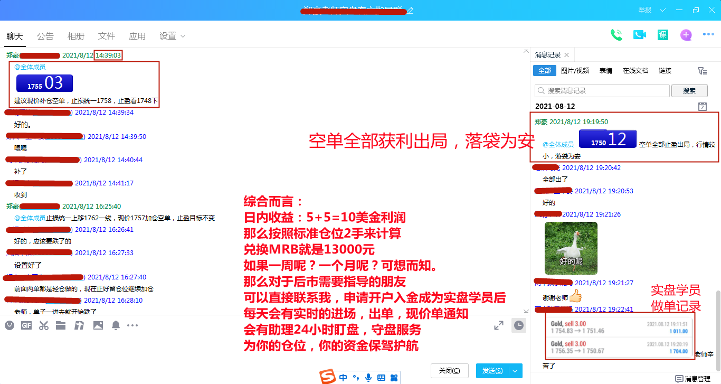The image size is (721, 384).
Task: Click the bell notification icon in toolbar
Action: pos(116,325)
